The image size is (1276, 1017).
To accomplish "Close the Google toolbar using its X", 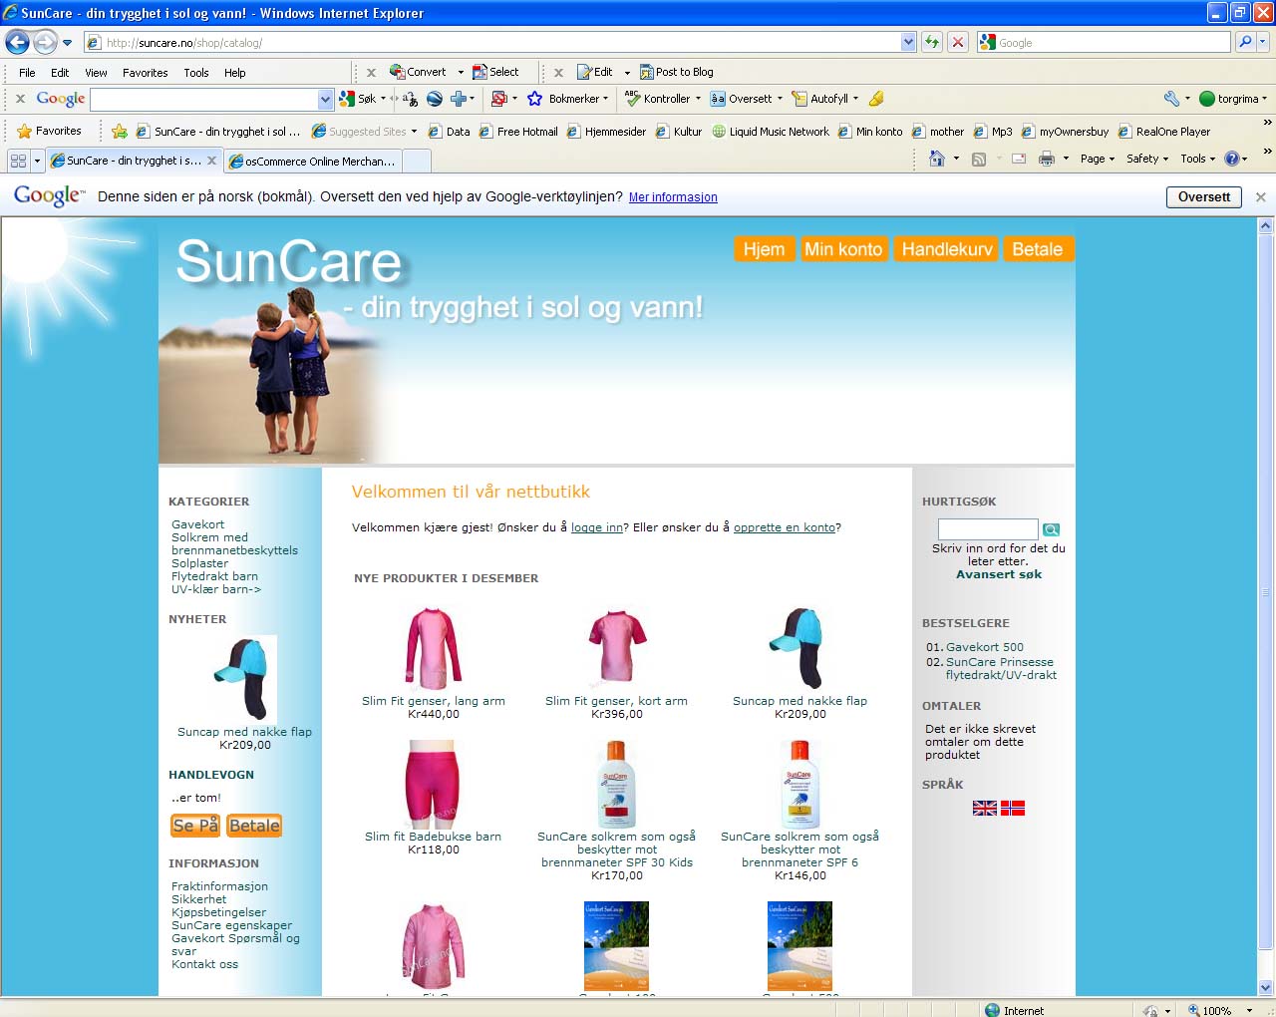I will (x=20, y=99).
